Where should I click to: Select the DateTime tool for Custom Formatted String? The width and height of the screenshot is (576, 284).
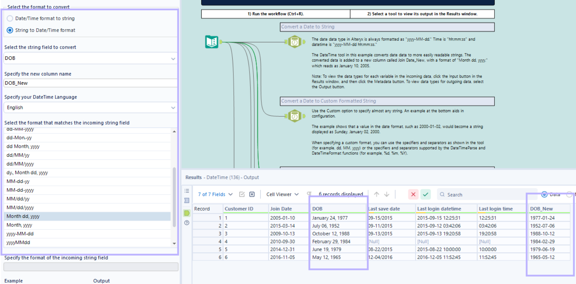click(x=295, y=116)
